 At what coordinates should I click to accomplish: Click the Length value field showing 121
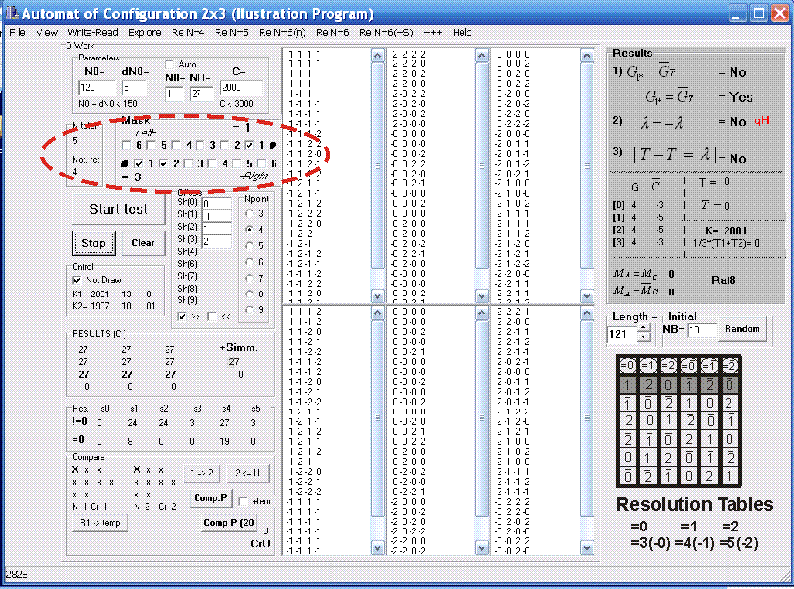[622, 334]
